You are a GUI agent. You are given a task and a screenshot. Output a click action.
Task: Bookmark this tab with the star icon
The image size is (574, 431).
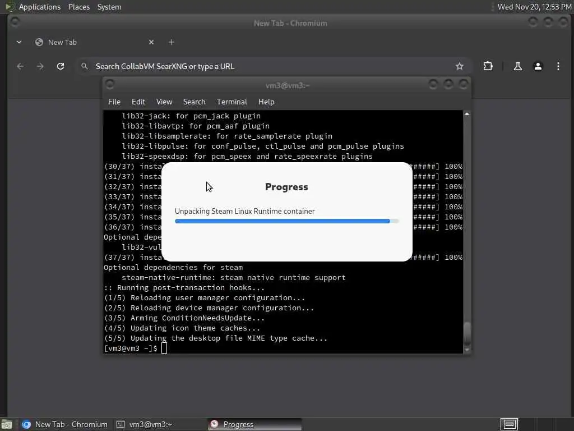pyautogui.click(x=460, y=66)
